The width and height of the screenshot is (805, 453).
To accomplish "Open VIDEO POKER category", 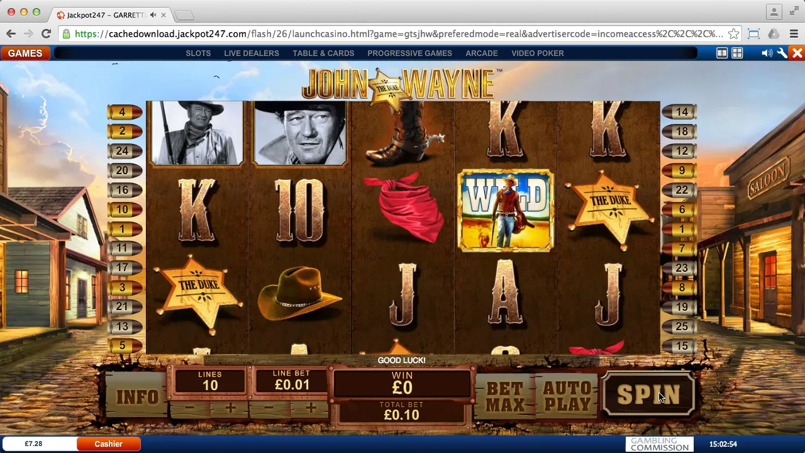I will [x=538, y=53].
